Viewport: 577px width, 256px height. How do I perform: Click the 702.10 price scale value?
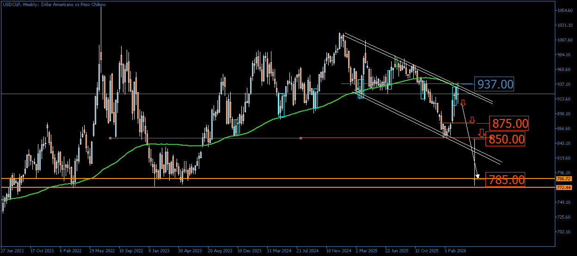click(565, 232)
